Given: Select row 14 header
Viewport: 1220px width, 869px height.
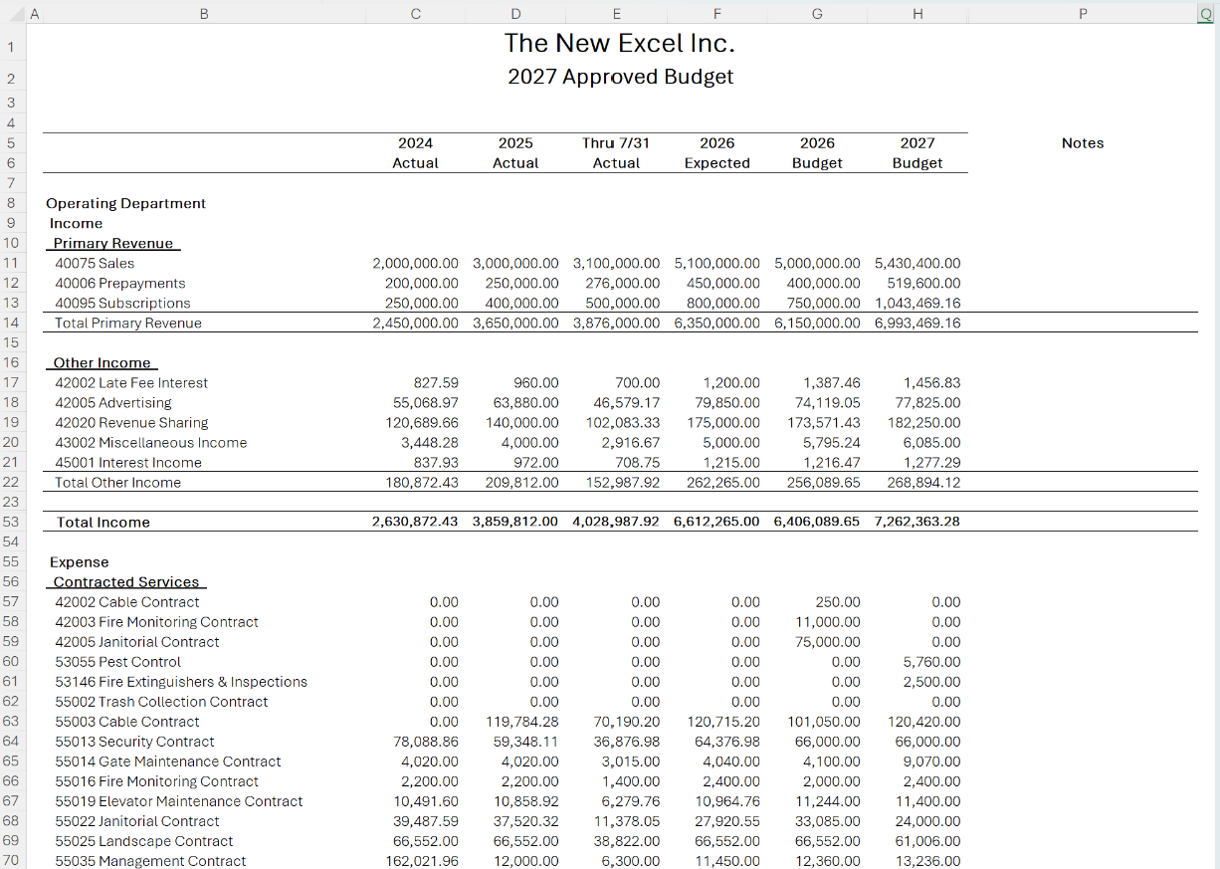Looking at the screenshot, I should click(11, 323).
